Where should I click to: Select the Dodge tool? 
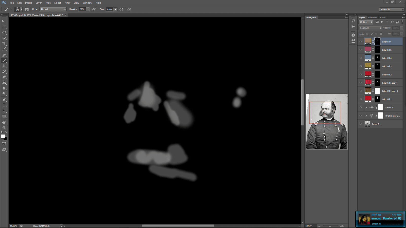(x=4, y=94)
